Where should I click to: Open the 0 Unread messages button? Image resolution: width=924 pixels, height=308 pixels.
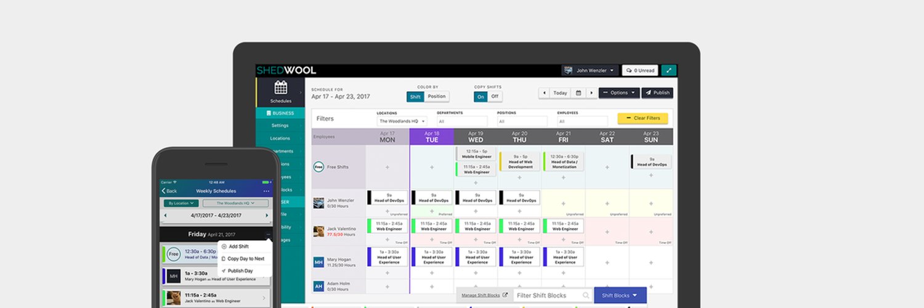coord(640,70)
